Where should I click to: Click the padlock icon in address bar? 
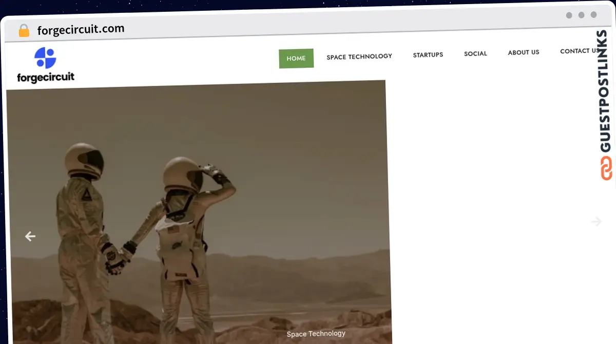(24, 31)
